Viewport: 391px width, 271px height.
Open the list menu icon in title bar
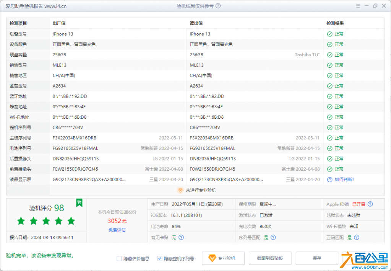point(358,6)
